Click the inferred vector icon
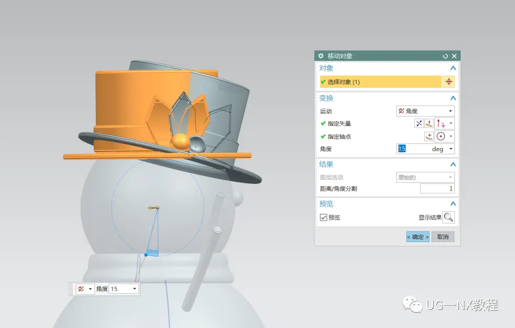Screen dimensions: 515x328 point(441,123)
